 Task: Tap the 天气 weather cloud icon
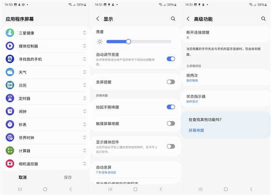[10, 72]
